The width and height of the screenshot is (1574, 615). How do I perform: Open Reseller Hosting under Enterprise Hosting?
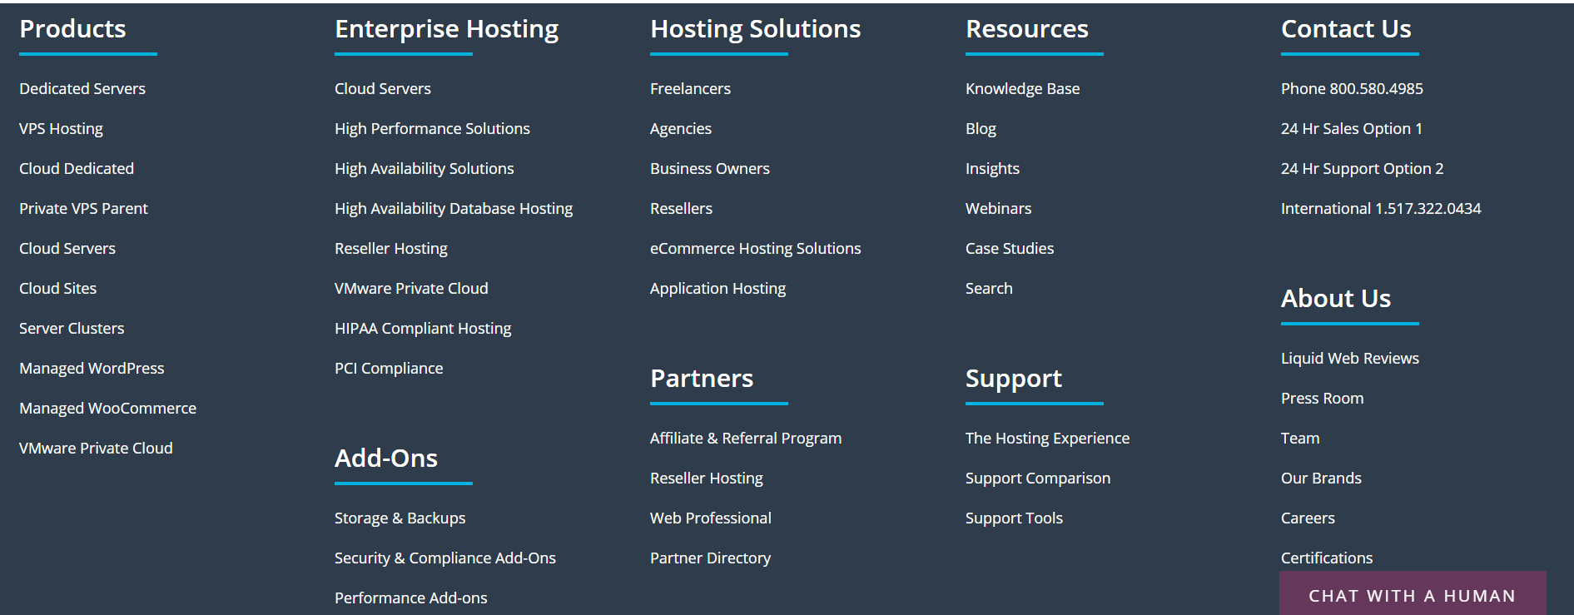391,249
